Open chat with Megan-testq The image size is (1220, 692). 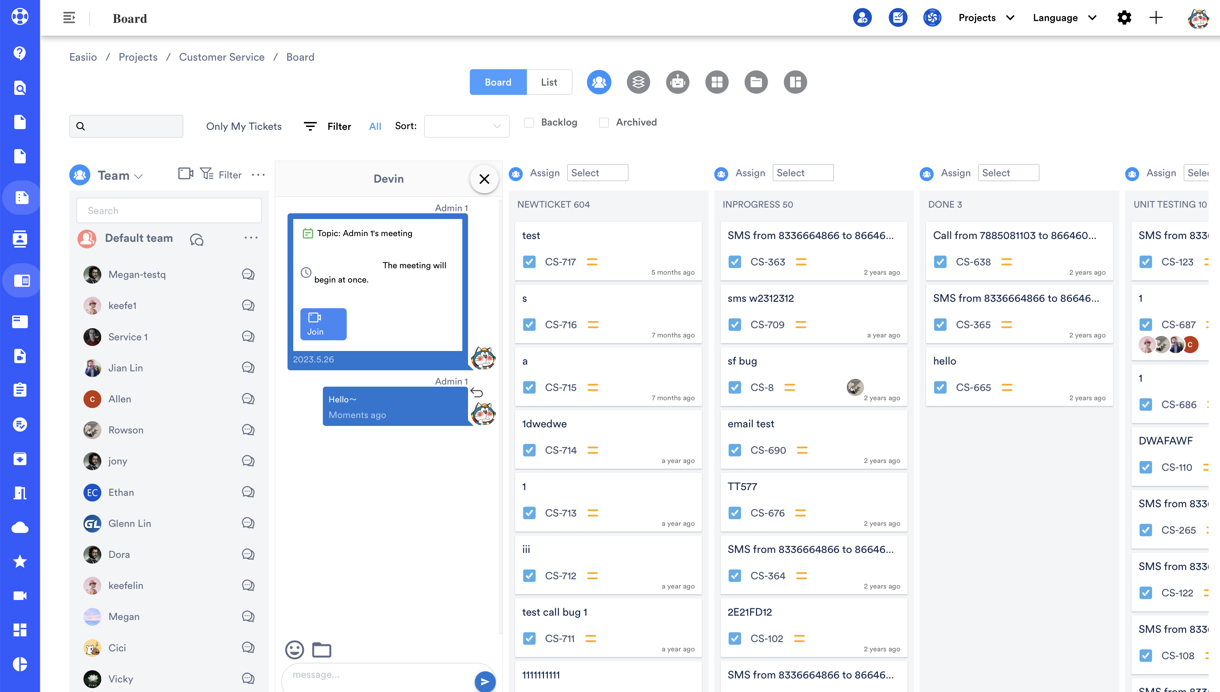tap(248, 274)
